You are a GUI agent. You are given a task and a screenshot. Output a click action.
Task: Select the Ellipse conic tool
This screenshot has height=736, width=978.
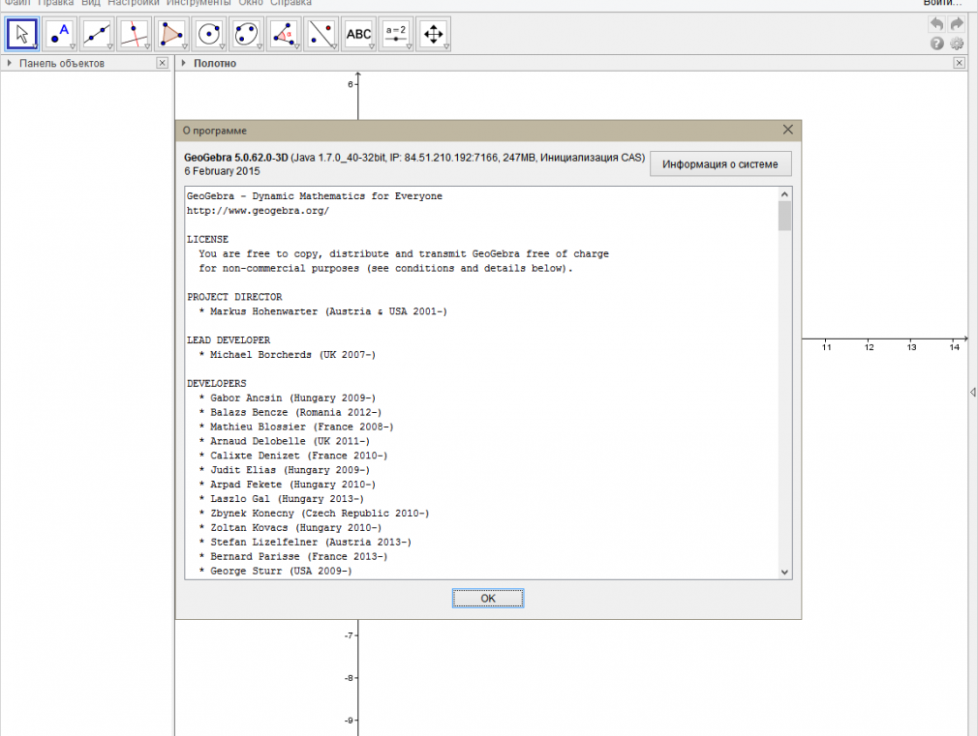pos(246,34)
